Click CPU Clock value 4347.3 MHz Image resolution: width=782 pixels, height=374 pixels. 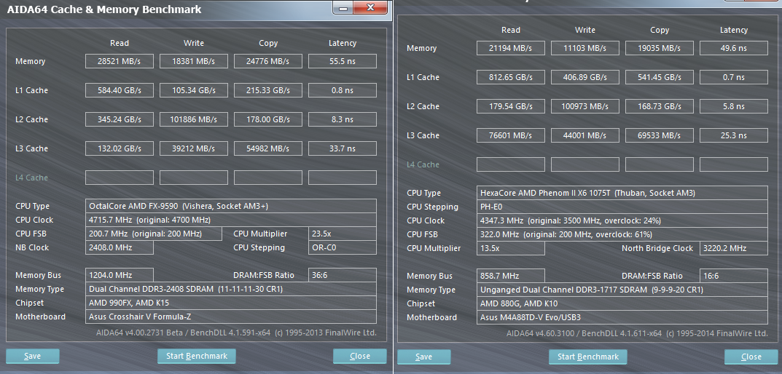tap(622, 220)
